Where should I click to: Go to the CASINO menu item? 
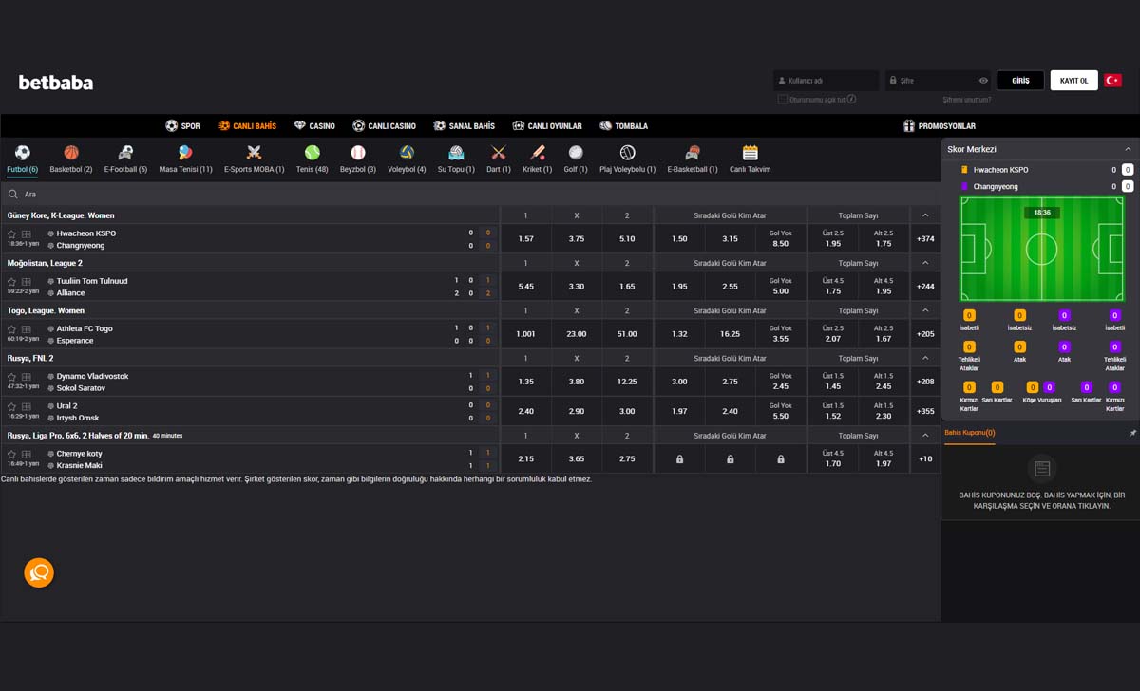click(x=314, y=126)
